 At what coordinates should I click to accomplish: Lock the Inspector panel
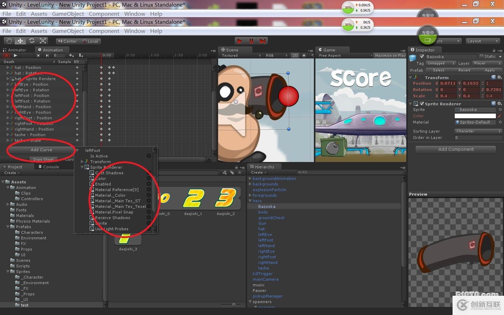click(x=494, y=50)
